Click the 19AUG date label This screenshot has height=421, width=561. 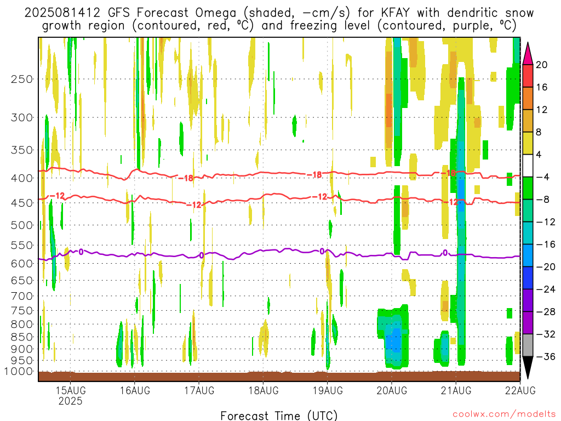tap(328, 390)
